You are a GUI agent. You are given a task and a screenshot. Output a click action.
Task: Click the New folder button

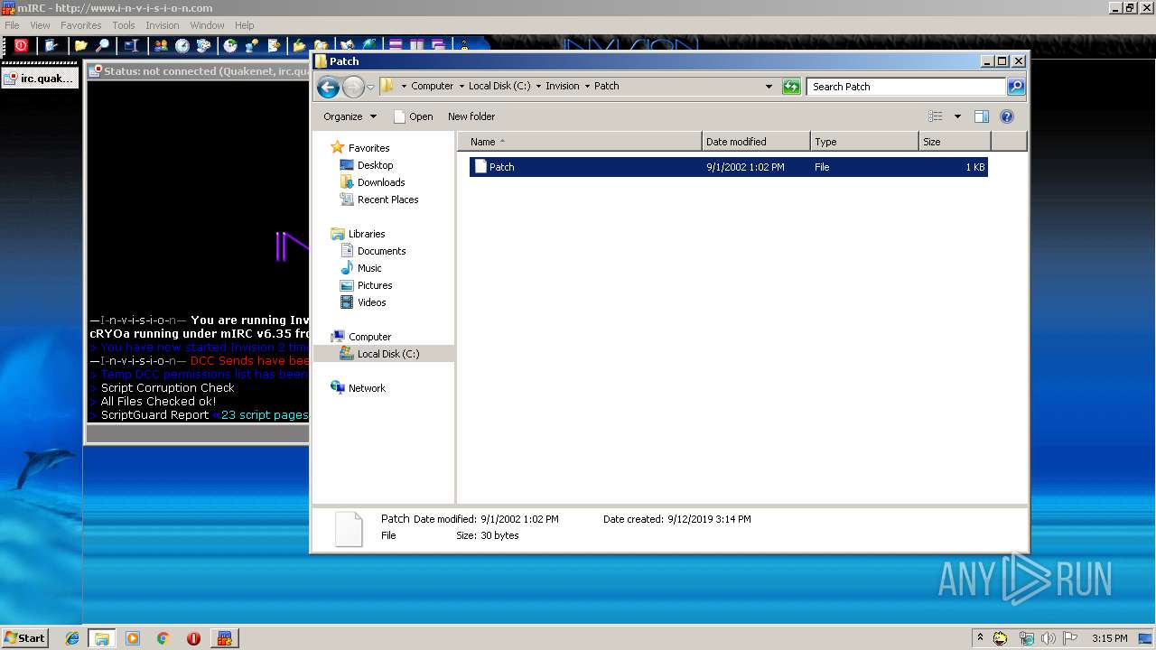point(471,116)
